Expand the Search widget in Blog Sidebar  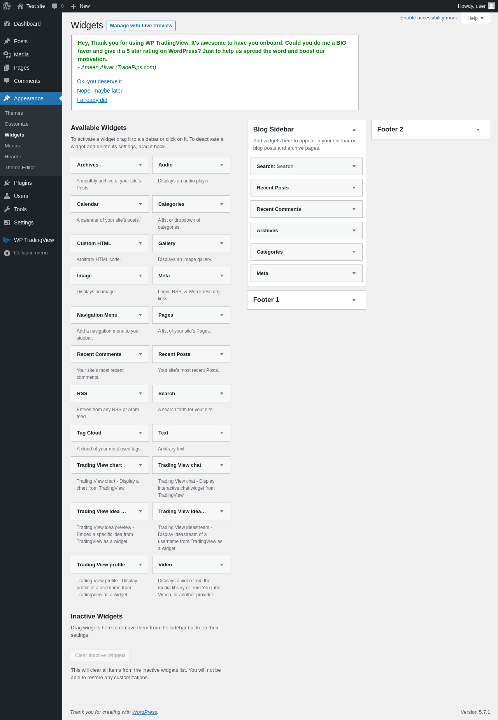[354, 166]
